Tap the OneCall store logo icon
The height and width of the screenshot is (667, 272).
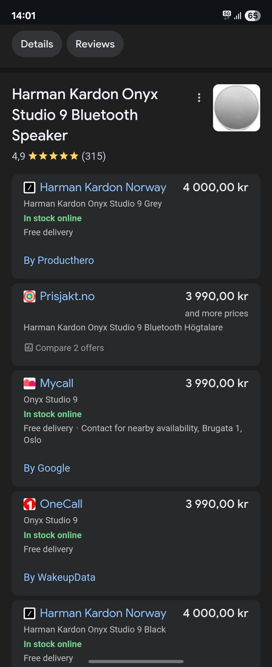click(x=29, y=504)
